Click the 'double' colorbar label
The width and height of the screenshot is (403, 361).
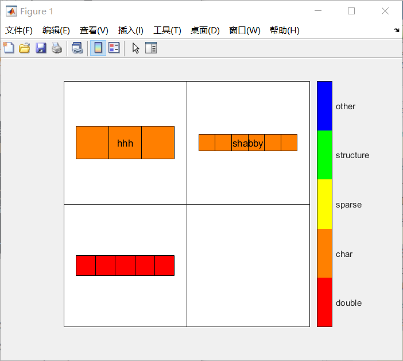click(349, 303)
